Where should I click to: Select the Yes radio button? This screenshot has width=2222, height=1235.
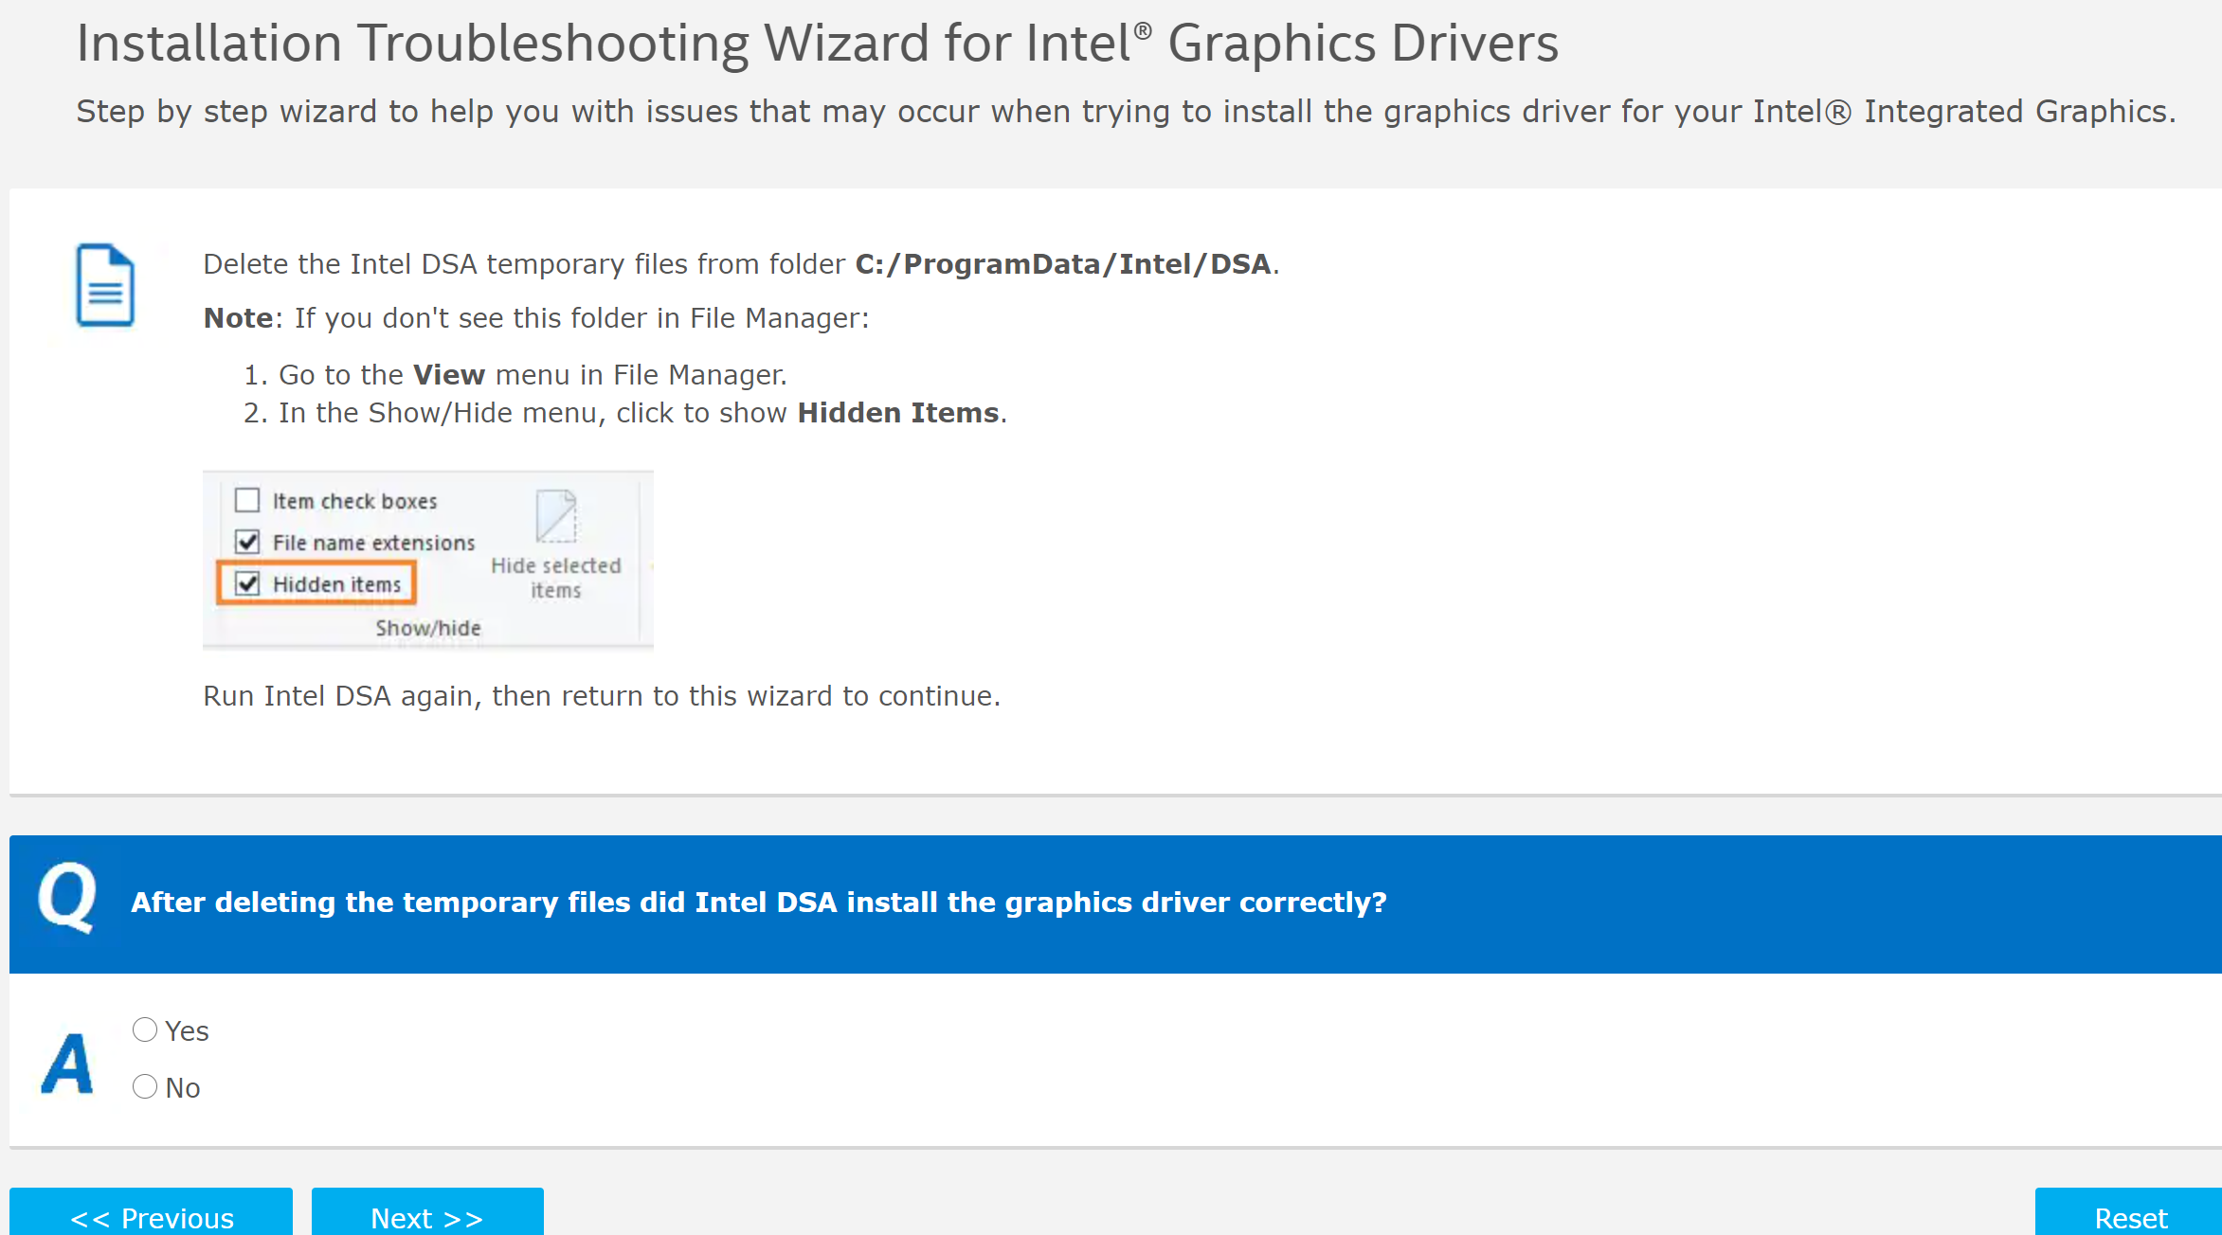(x=145, y=1029)
